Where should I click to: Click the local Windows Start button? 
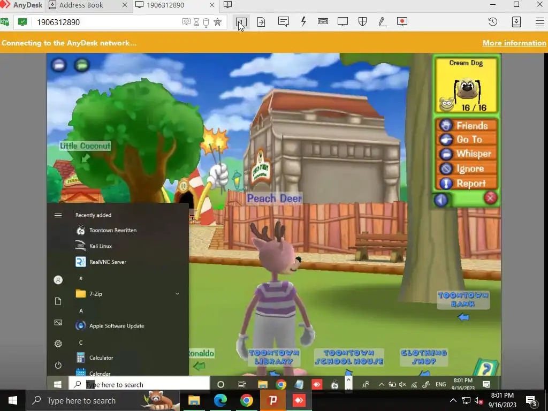click(13, 400)
